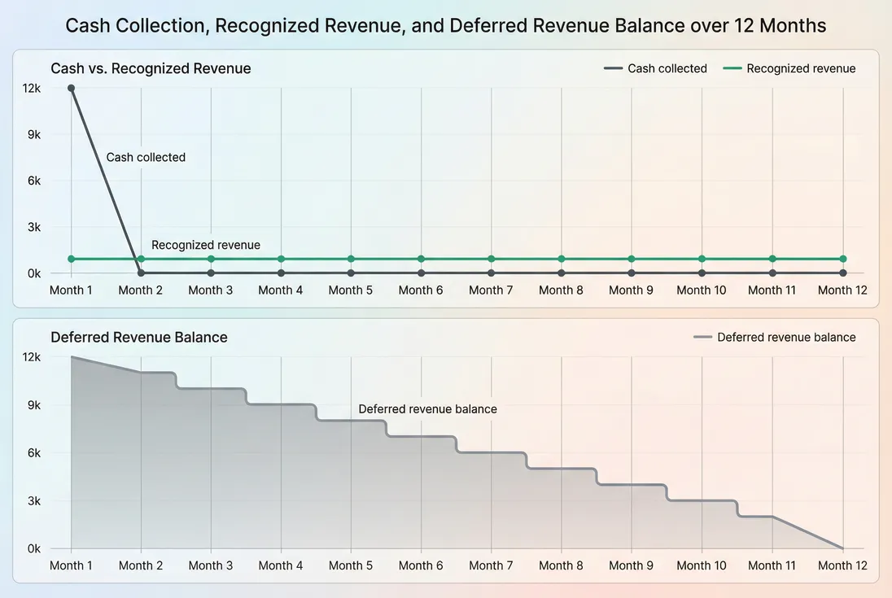Select the Cash vs. Recognized Revenue chart title

(151, 68)
